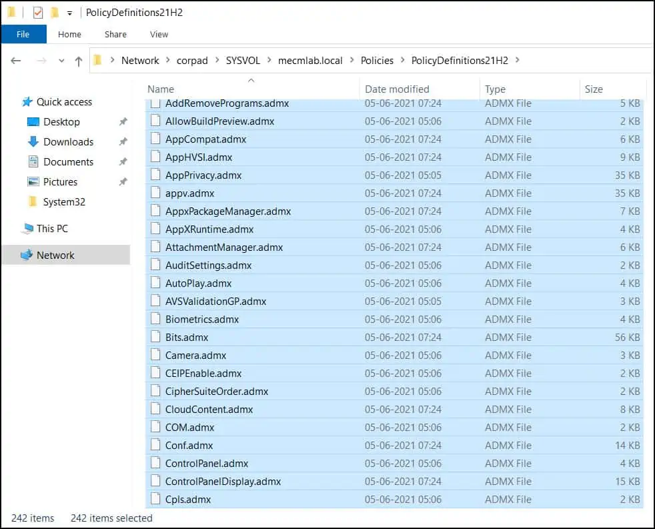Click the pin icon beside Downloads

(x=123, y=142)
